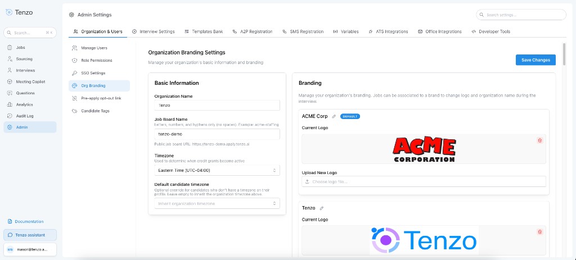Click the DEFAULT badge on ACME Corp

pos(350,117)
